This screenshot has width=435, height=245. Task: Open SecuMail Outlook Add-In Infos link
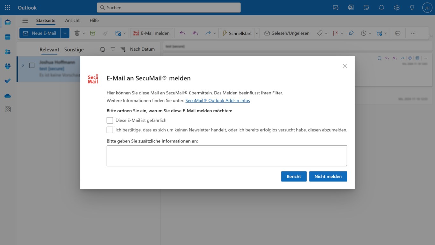[217, 100]
